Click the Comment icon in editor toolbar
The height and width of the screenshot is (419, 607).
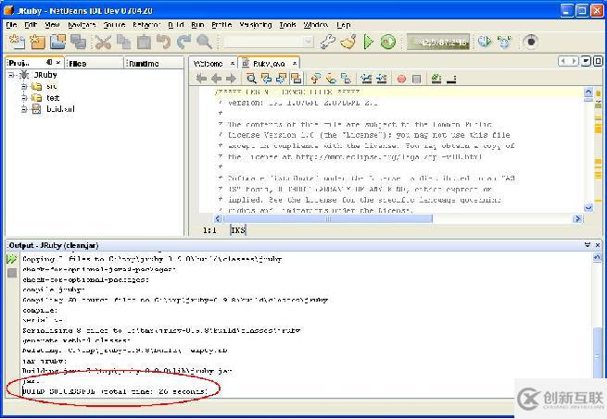436,79
